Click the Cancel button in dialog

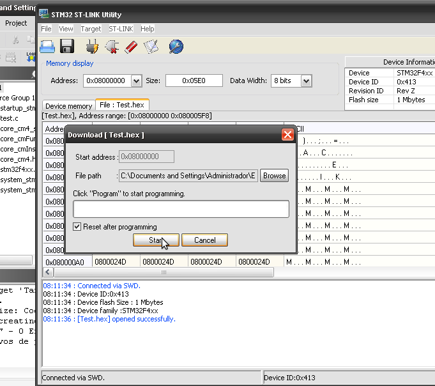[204, 240]
